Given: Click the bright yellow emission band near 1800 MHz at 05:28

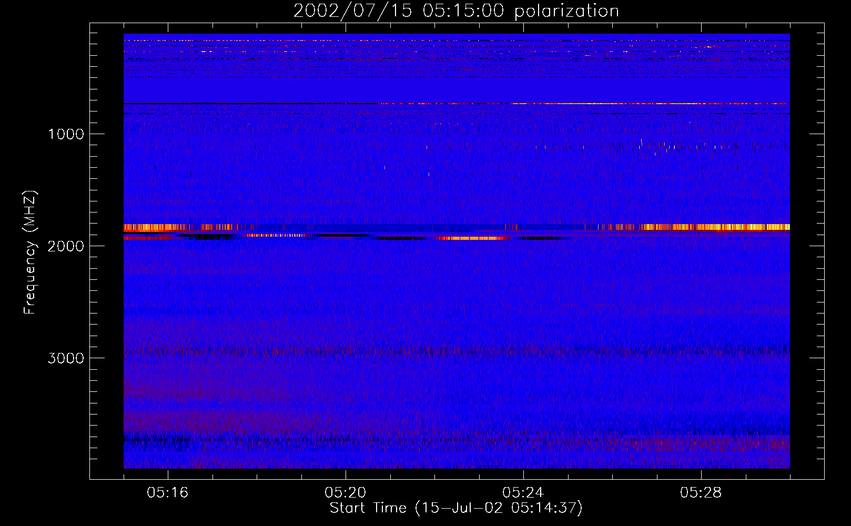Looking at the screenshot, I should point(715,227).
